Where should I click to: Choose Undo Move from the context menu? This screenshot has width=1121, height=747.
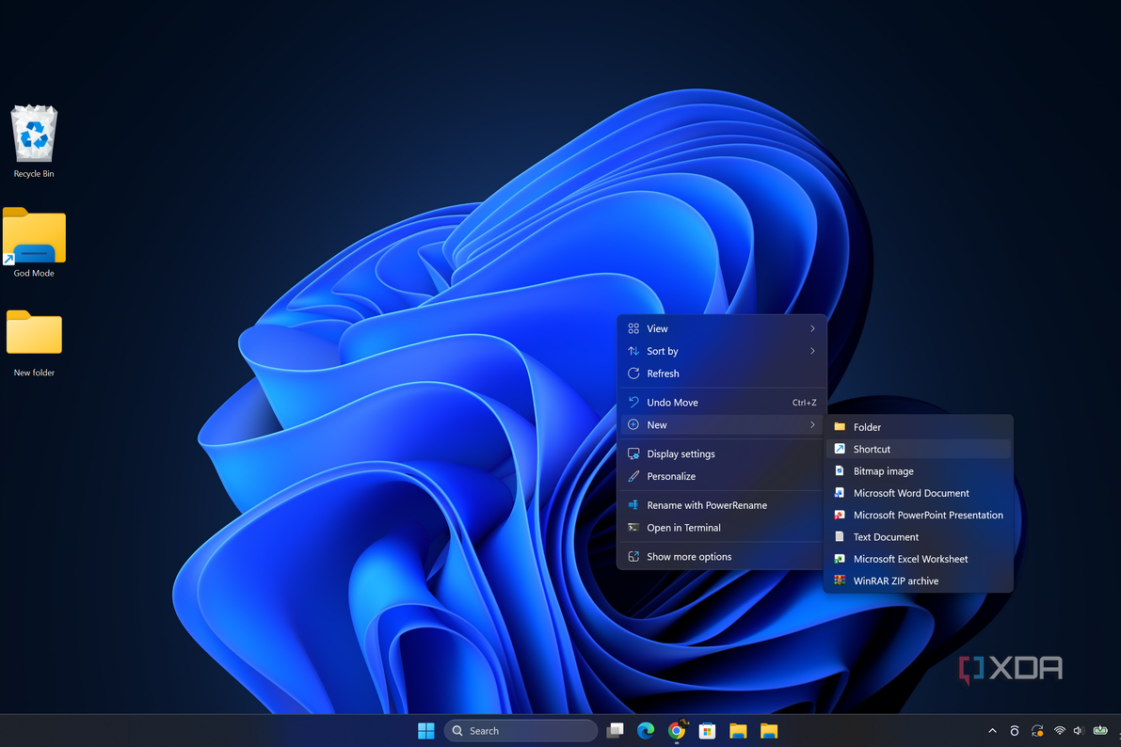click(x=722, y=403)
